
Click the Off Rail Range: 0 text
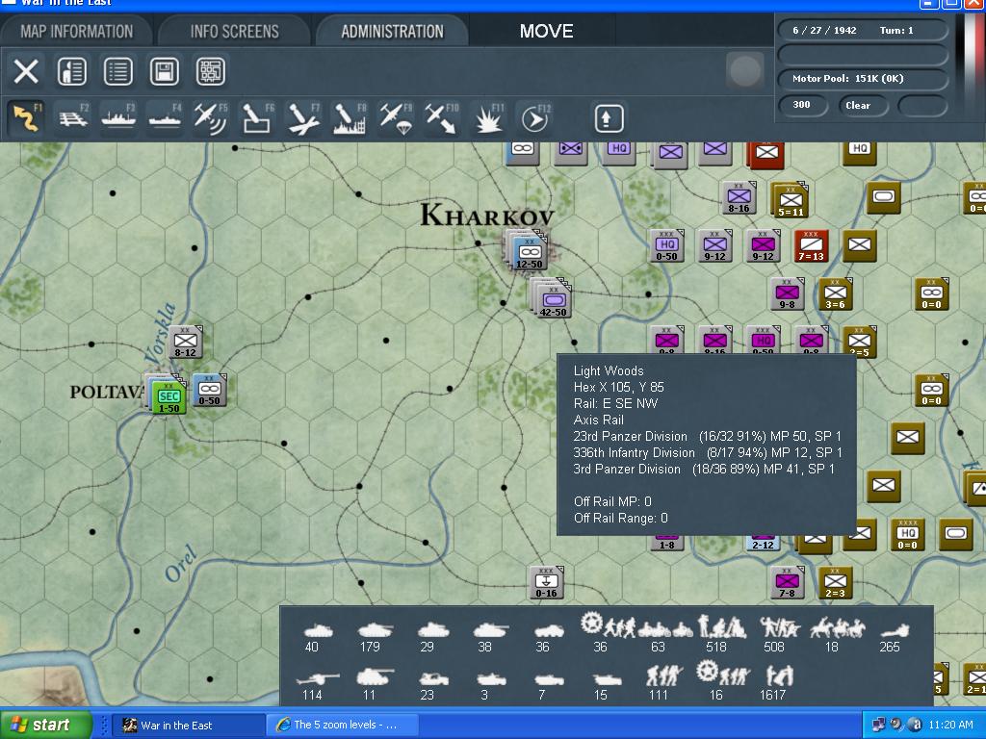[x=621, y=518]
